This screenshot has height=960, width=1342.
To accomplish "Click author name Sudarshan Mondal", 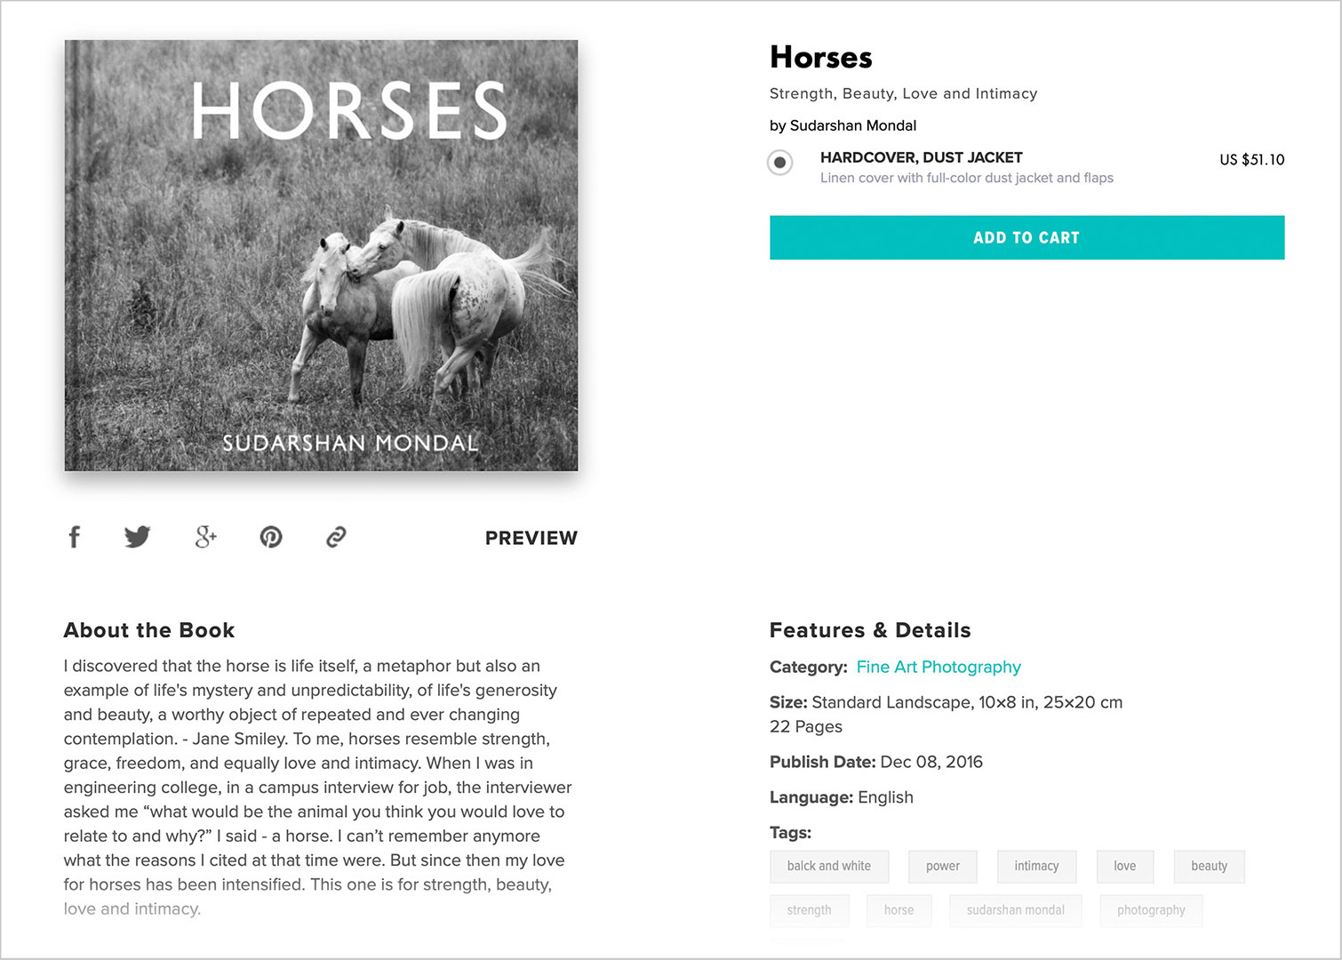I will point(853,125).
